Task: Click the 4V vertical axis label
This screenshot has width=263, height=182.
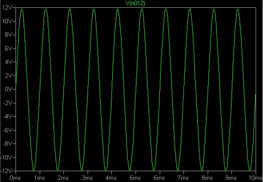Action: pos(9,62)
